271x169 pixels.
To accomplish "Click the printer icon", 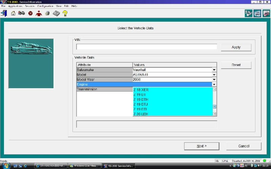I will (x=47, y=14).
